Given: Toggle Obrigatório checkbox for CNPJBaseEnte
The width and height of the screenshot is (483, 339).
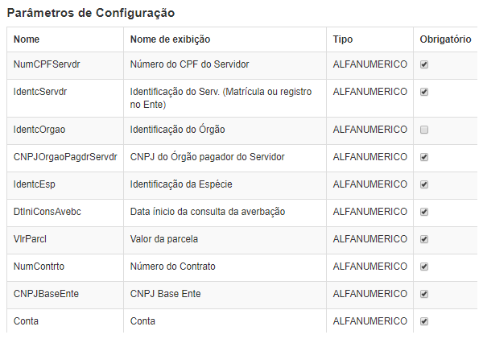Looking at the screenshot, I should [x=424, y=294].
